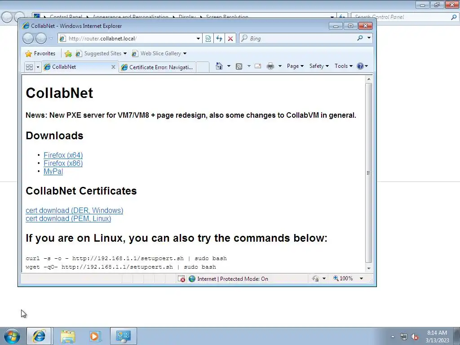Open the Favorites star button

[x=40, y=53]
